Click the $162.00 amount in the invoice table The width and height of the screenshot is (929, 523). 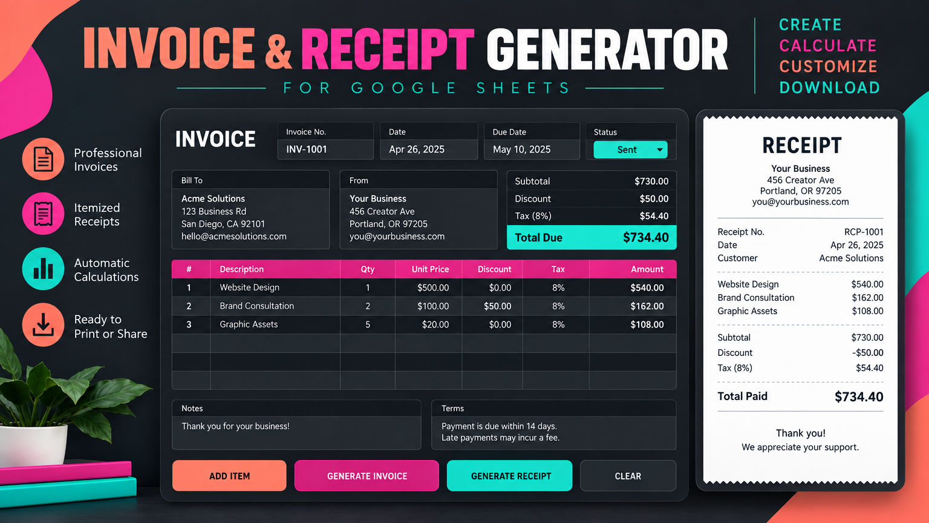(x=647, y=306)
